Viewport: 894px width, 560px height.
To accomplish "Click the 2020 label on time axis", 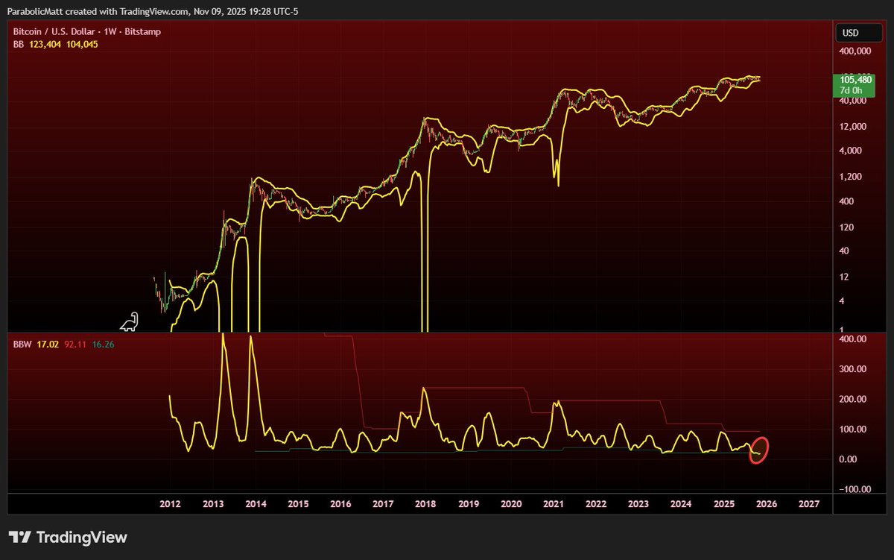I will pyautogui.click(x=511, y=504).
